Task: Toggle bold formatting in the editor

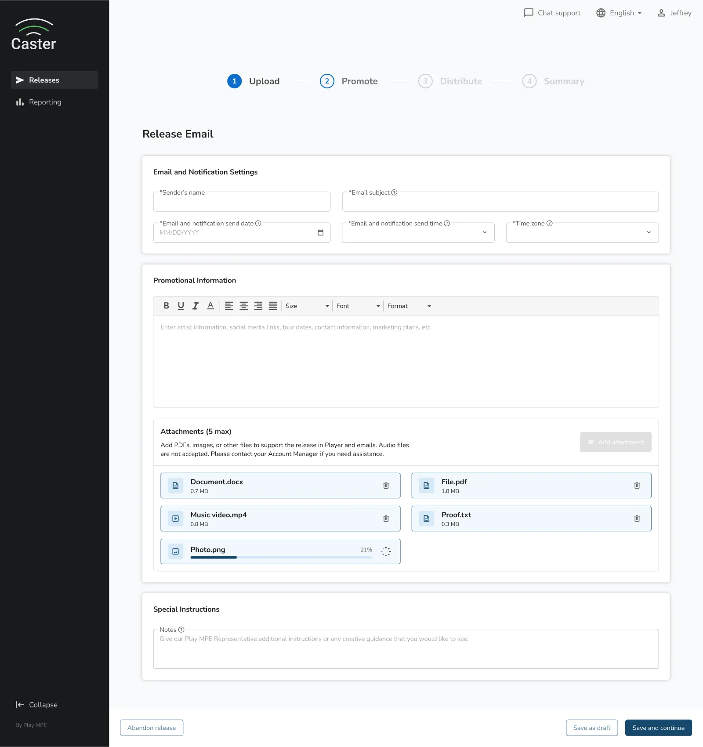Action: pyautogui.click(x=166, y=306)
